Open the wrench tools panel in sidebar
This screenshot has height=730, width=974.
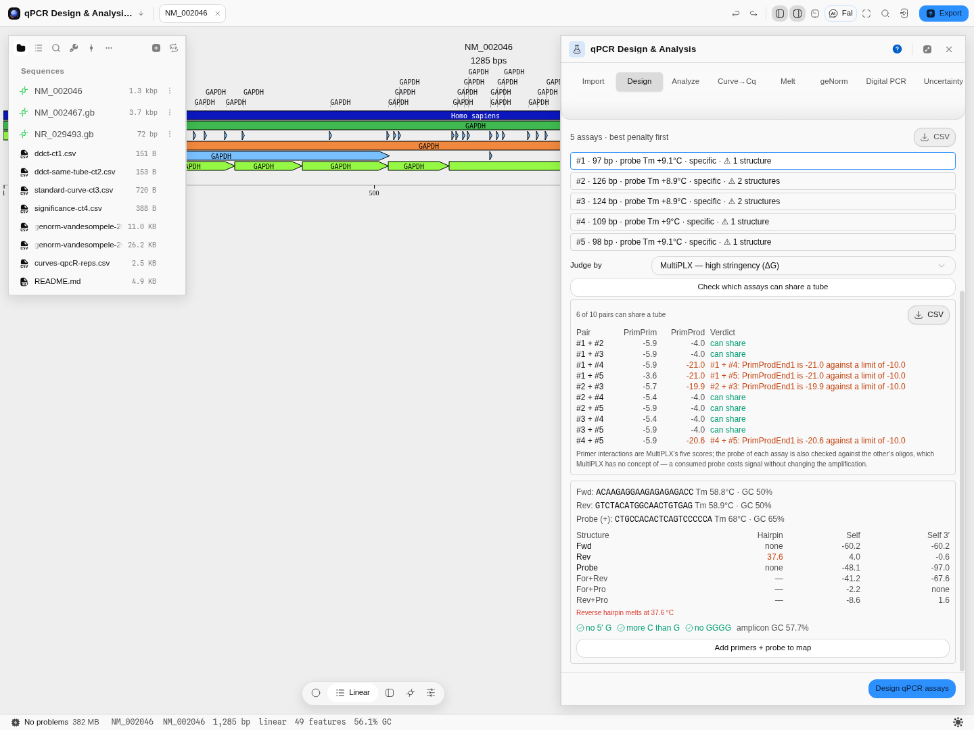(x=74, y=48)
